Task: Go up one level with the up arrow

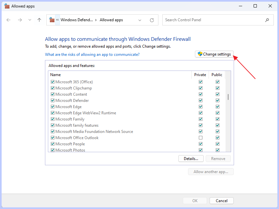Action: click(x=39, y=20)
